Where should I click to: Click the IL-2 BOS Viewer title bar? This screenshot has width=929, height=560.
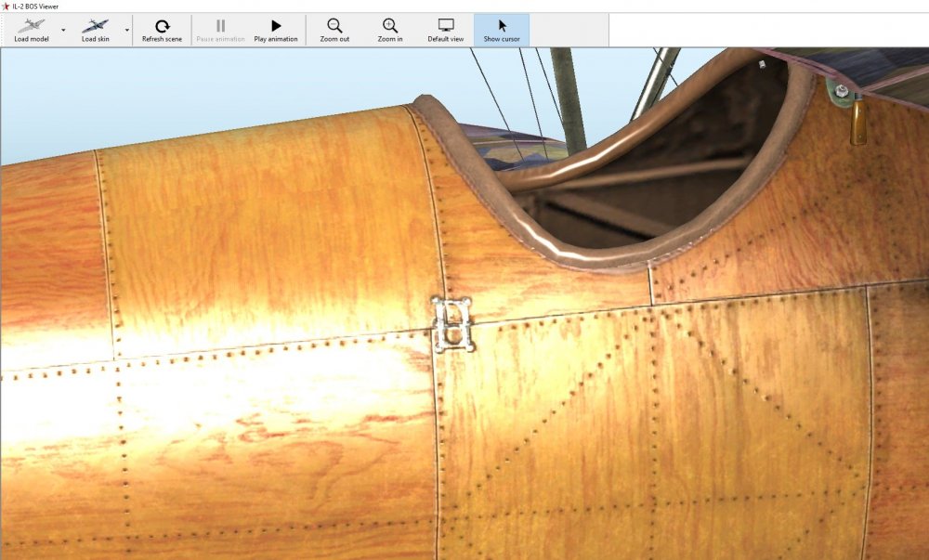pos(372,7)
